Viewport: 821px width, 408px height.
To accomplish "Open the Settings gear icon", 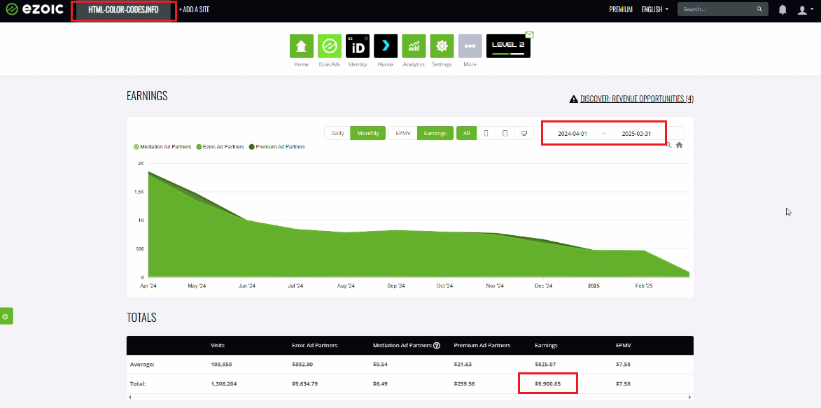I will coord(442,46).
